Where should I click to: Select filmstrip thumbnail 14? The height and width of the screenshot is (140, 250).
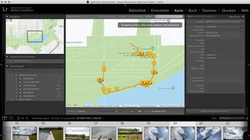click(x=25, y=133)
